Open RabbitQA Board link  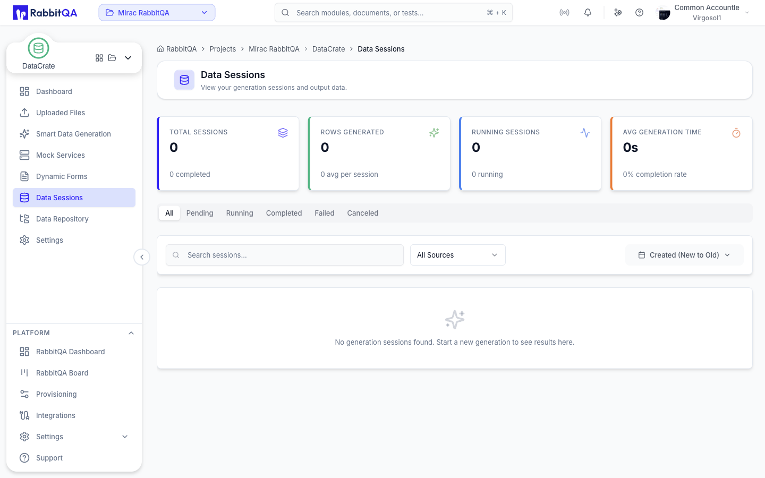pos(74,373)
